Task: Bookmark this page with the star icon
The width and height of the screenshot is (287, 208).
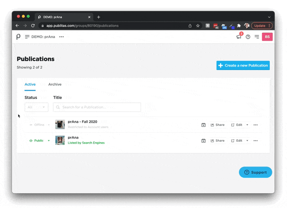Action: tap(198, 25)
